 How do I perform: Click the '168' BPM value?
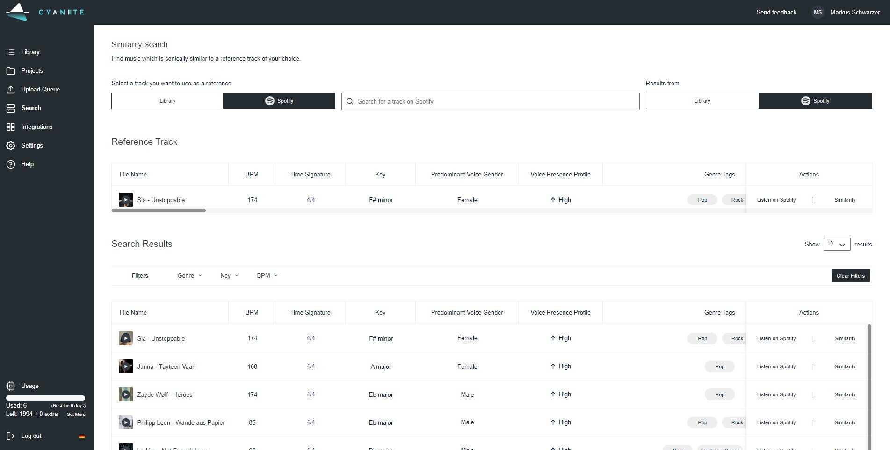(252, 366)
